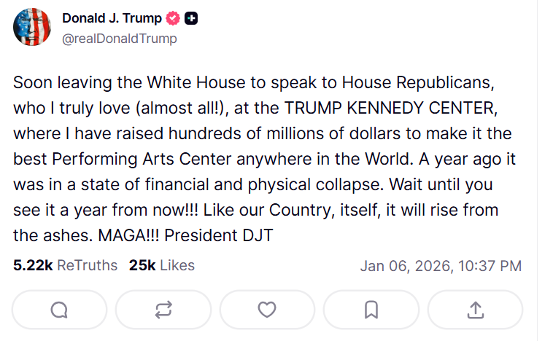553x341 pixels.
Task: Open the Donald J. Trump display name
Action: 112,18
